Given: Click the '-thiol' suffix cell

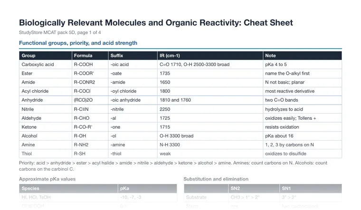Looking at the screenshot, I should tap(133, 153).
